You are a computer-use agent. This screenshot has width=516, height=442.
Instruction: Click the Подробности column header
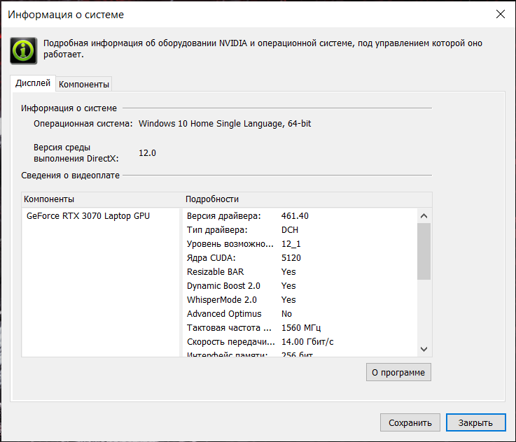point(212,199)
